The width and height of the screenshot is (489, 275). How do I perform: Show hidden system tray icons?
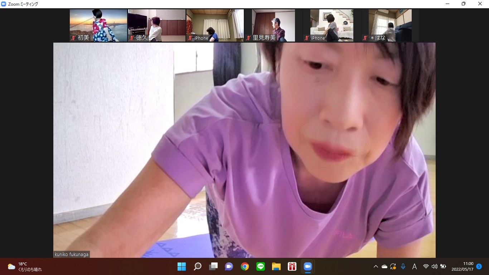coord(376,266)
